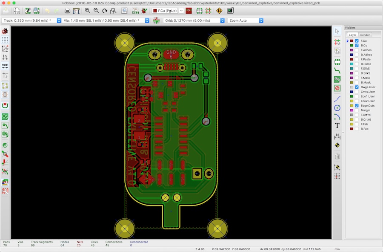The image size is (383, 252).
Task: Open the Python scripting console icon
Action: (230, 11)
